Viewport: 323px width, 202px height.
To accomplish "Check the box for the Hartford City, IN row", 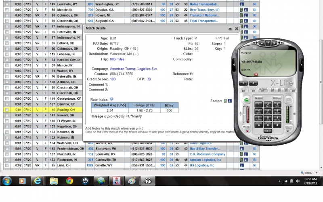I will tap(7, 60).
